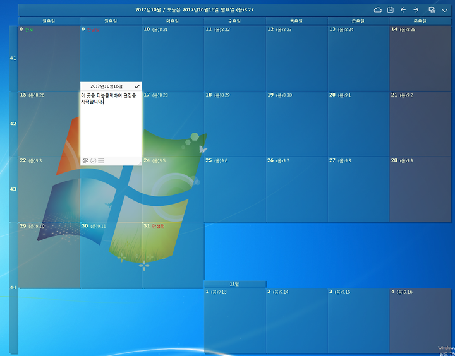Select the October 25 day cell
Screen dimensions: 455x356
(234, 189)
